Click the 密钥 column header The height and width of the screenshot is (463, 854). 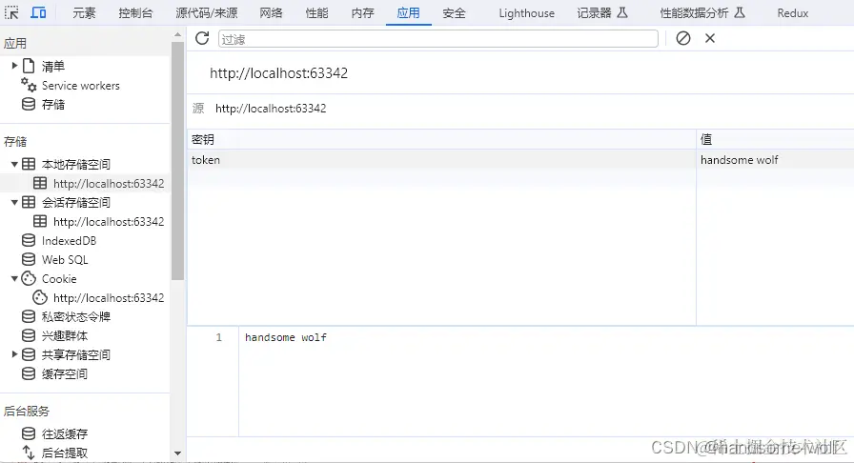441,139
